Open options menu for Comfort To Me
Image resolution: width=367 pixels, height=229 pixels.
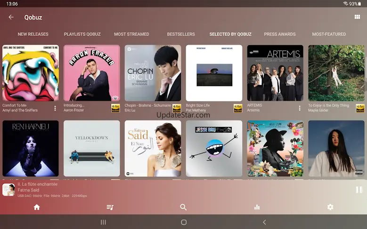tap(55, 108)
